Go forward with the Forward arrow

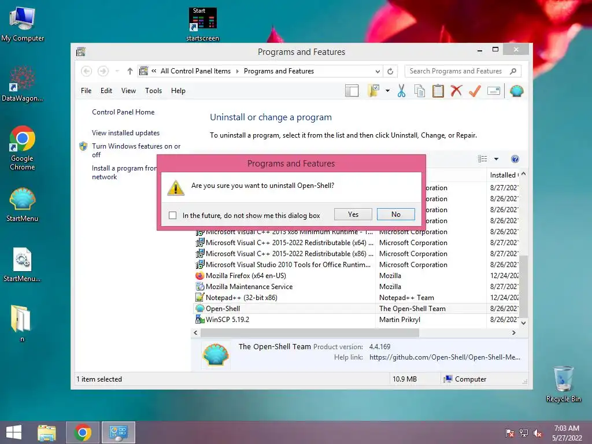(x=103, y=71)
